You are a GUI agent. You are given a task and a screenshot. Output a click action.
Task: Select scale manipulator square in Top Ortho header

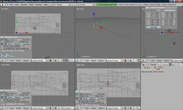tap(72, 61)
